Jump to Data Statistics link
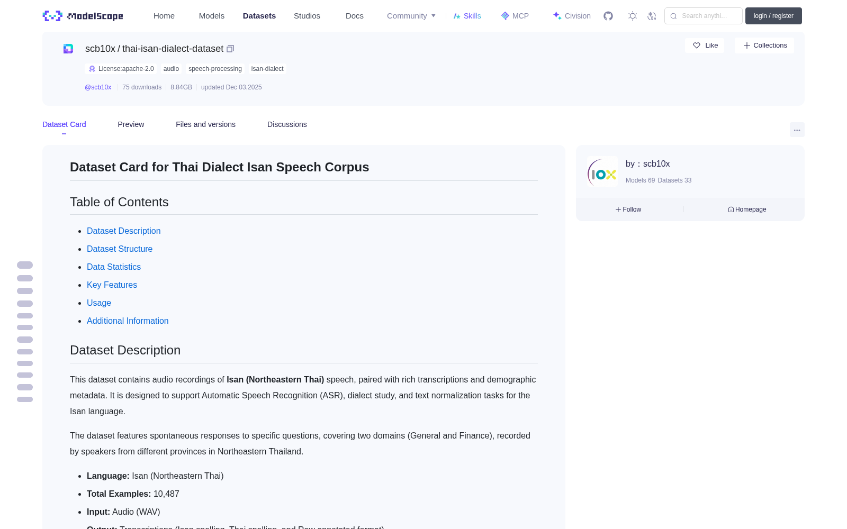847x529 pixels. [x=114, y=267]
